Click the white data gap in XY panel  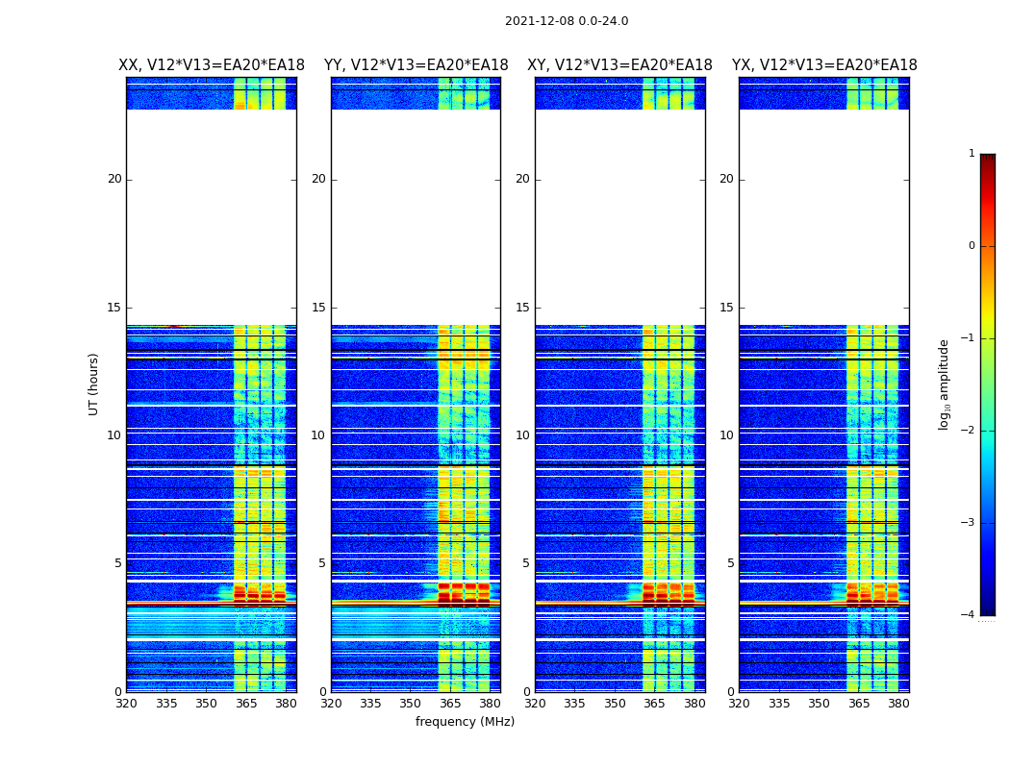tap(619, 216)
